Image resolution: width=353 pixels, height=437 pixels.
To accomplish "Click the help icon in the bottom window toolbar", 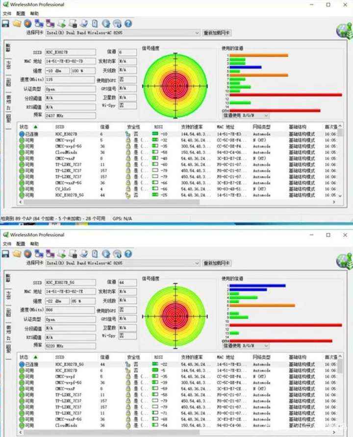I will (x=128, y=254).
